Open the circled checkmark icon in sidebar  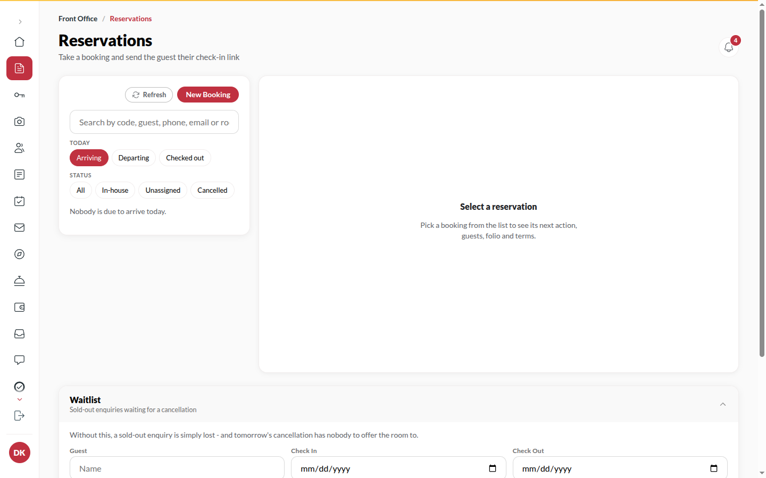pos(19,387)
